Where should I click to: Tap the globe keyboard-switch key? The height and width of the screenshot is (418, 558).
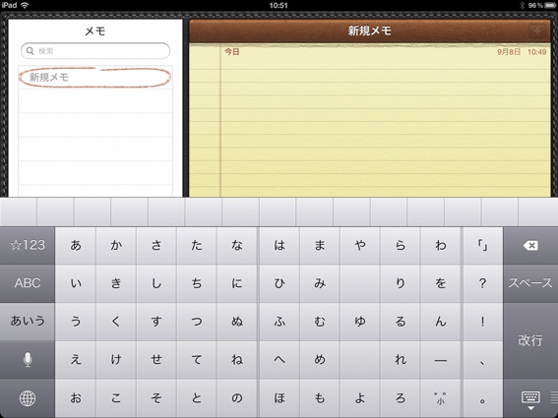click(x=28, y=398)
